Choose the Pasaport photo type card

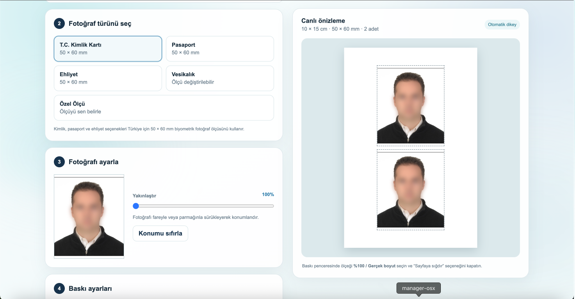click(220, 49)
